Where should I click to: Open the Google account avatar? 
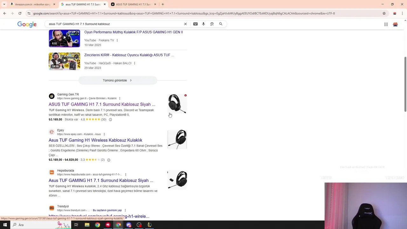tap(395, 24)
